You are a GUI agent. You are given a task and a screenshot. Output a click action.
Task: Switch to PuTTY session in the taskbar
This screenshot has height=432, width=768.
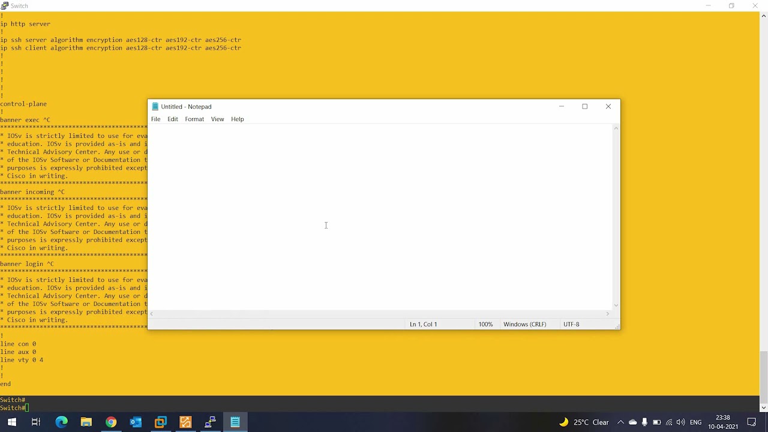[x=210, y=422]
